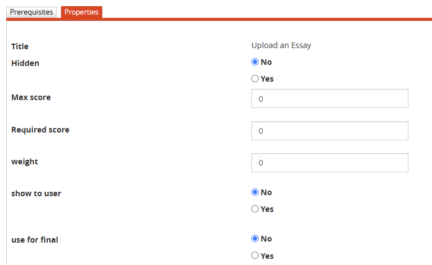Click the 'use for final' label
The height and width of the screenshot is (265, 432).
pyautogui.click(x=35, y=240)
